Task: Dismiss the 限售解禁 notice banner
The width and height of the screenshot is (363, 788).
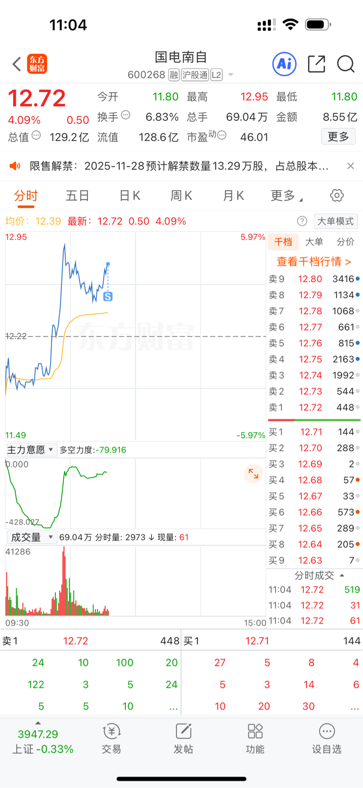Action: click(351, 166)
